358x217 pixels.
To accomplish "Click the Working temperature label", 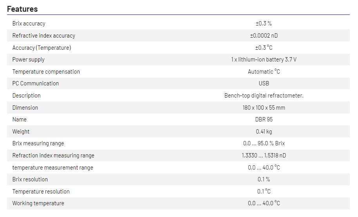I will [x=38, y=203].
